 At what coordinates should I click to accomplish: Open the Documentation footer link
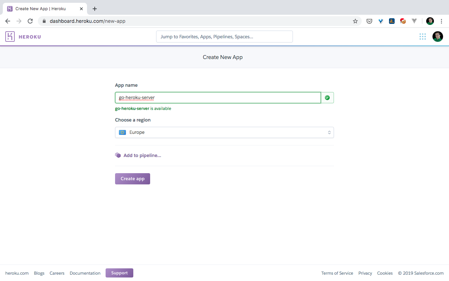85,273
